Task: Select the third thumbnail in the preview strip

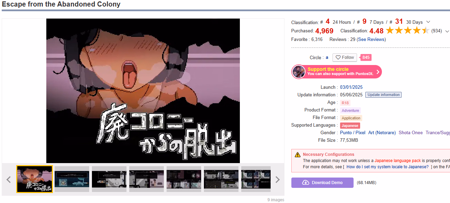Action: tap(109, 179)
